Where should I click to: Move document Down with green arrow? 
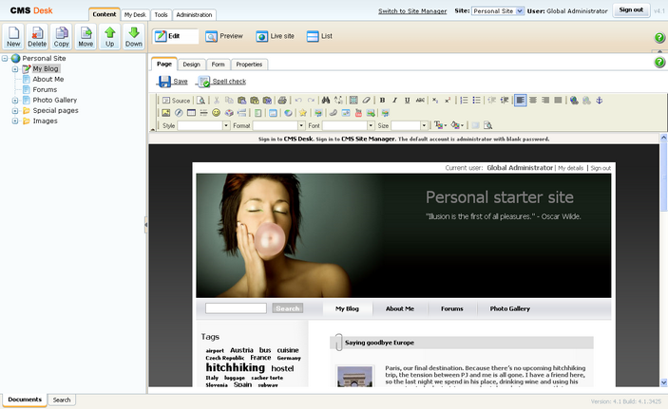[x=134, y=36]
